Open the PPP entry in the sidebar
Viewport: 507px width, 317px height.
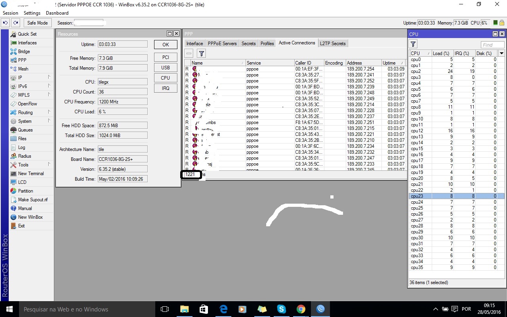[x=22, y=60]
